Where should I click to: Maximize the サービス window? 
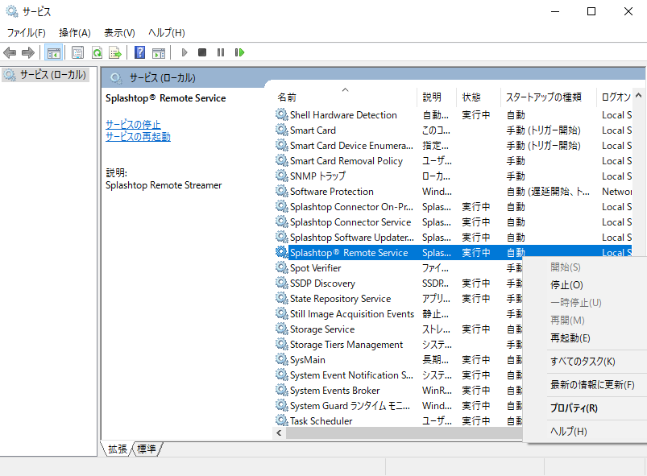coord(591,11)
